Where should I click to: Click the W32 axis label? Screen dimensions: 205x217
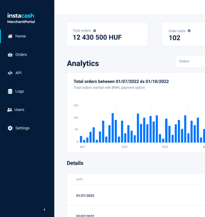pos(125,147)
